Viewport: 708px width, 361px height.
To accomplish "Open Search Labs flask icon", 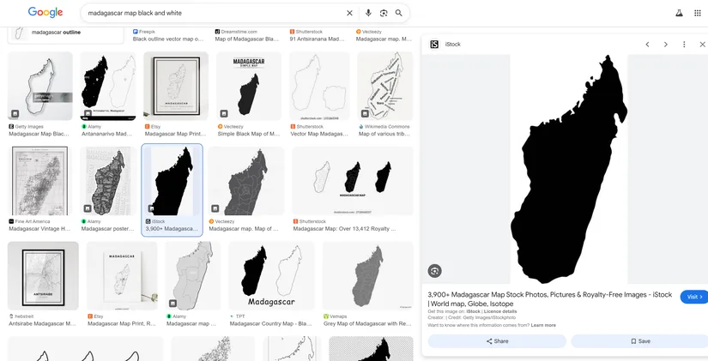I will click(679, 13).
